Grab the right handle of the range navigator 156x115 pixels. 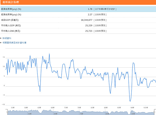[x=155, y=112]
